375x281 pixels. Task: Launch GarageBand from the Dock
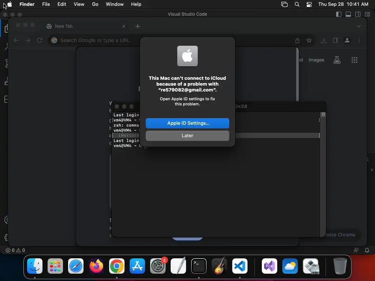(219, 266)
